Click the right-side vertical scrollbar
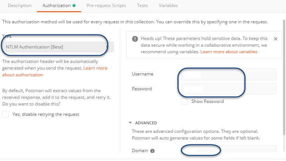This screenshot has width=286, height=161. pyautogui.click(x=284, y=74)
